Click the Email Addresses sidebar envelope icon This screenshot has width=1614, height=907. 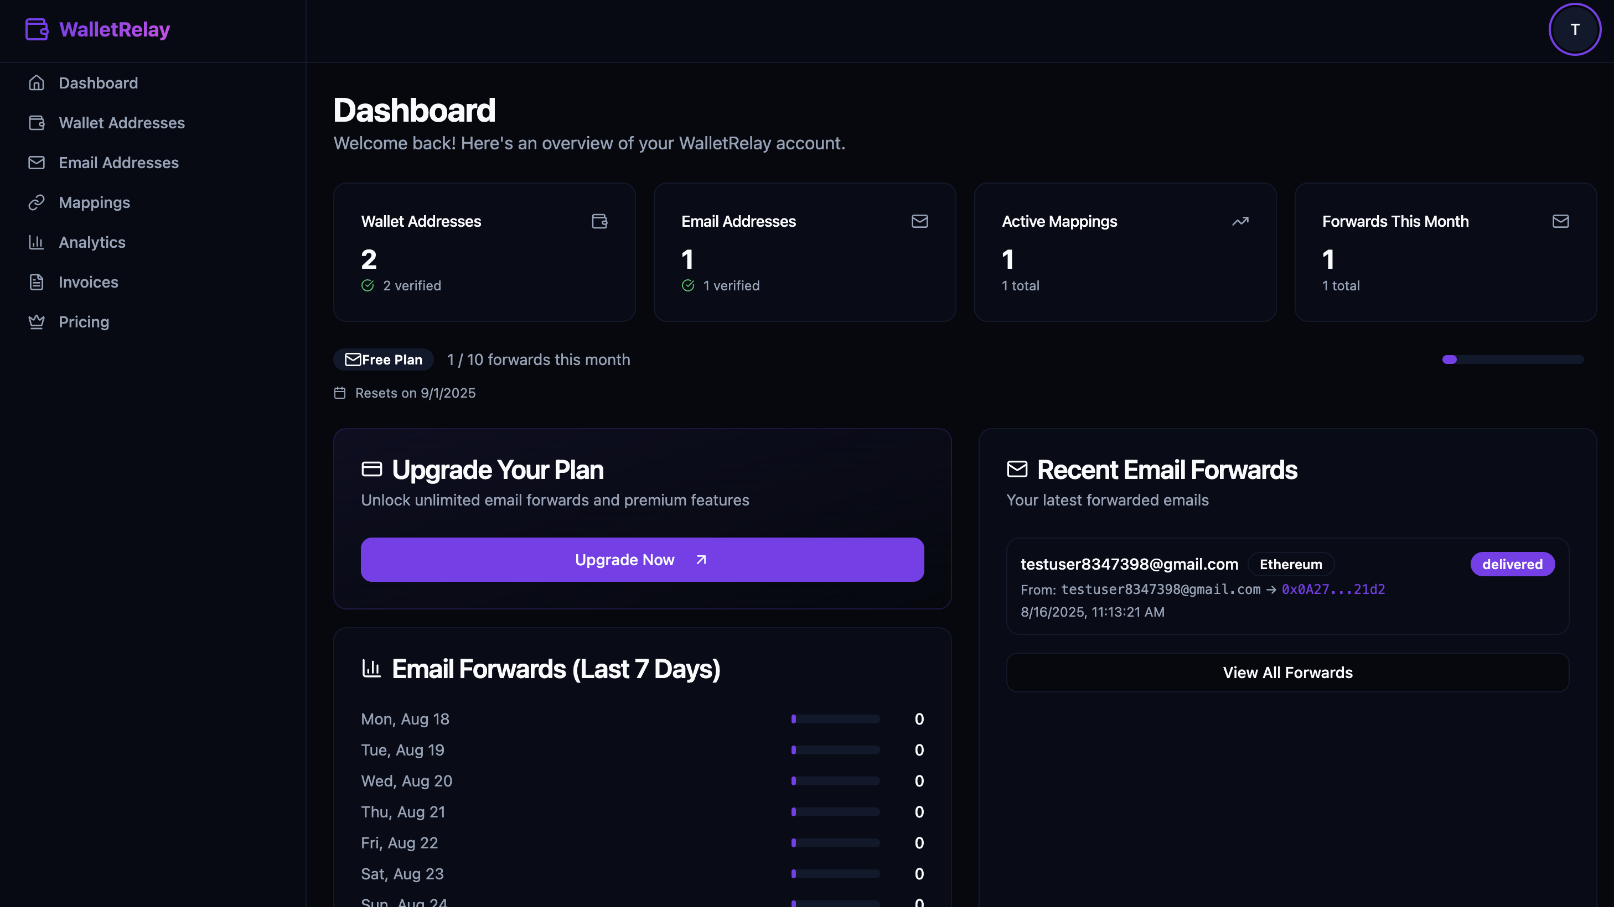click(x=37, y=163)
